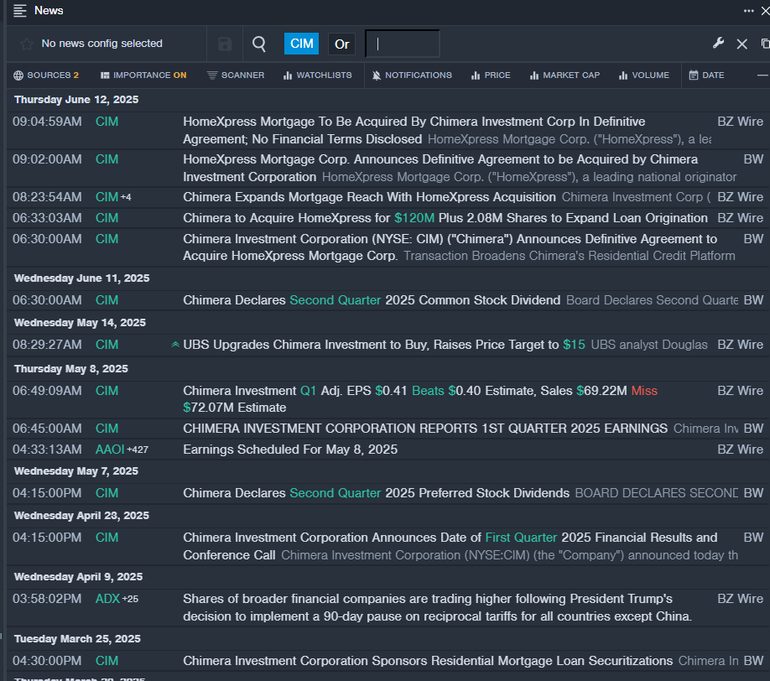Viewport: 770px width, 681px height.
Task: Click the magnifying glass search icon
Action: (259, 44)
